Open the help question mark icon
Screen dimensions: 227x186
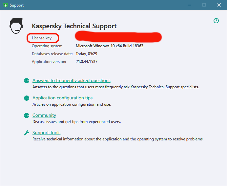(216, 21)
